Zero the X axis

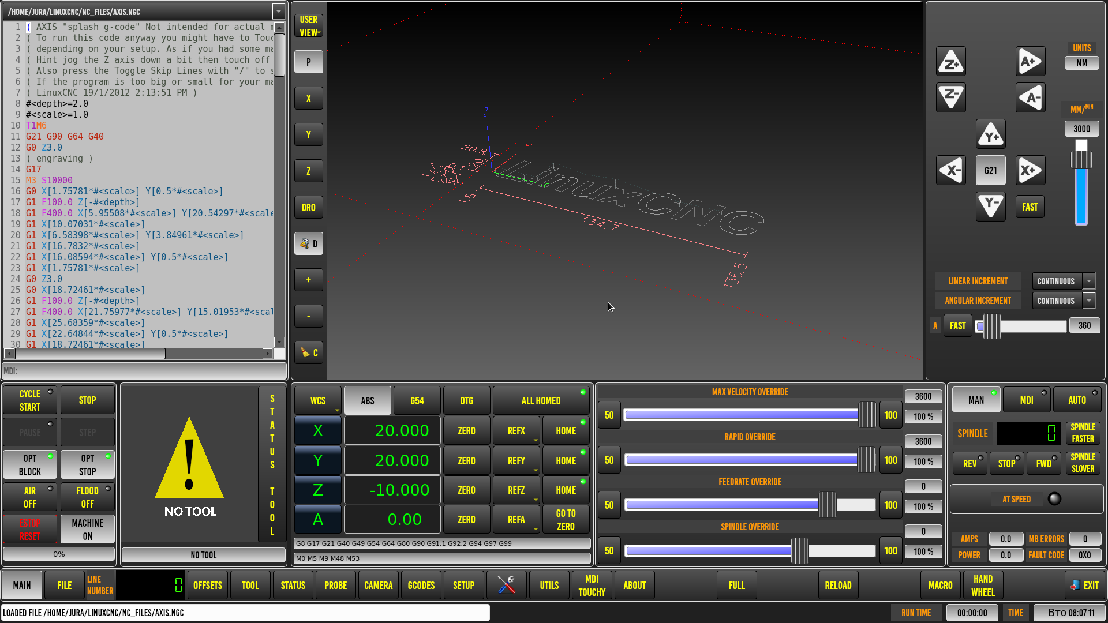466,430
